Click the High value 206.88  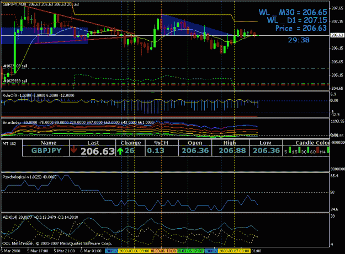[x=232, y=150]
